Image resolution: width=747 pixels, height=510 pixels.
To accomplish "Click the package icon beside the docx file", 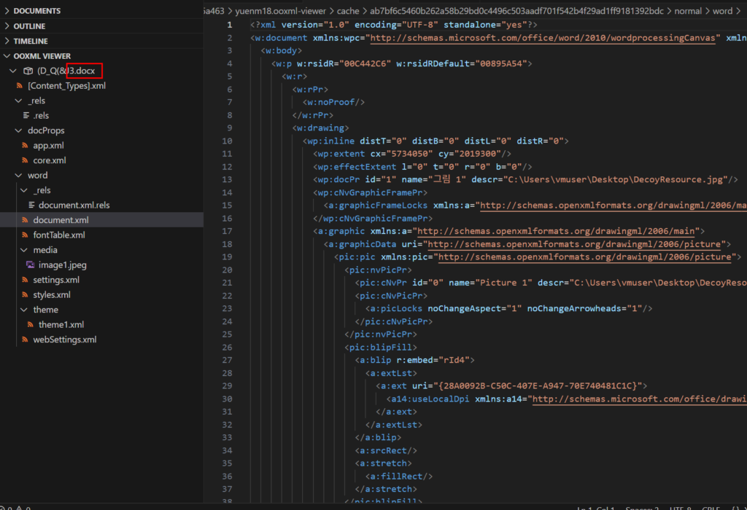I will [x=28, y=71].
